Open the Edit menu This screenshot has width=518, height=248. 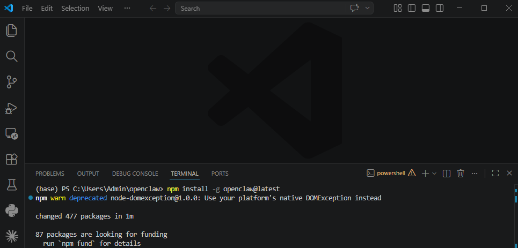(47, 8)
